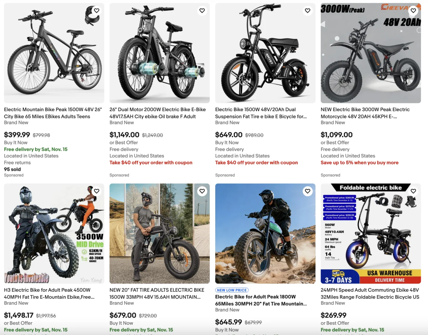428x335 pixels.
Task: Watch the Peak 1800W bike listing
Action: click(x=308, y=191)
